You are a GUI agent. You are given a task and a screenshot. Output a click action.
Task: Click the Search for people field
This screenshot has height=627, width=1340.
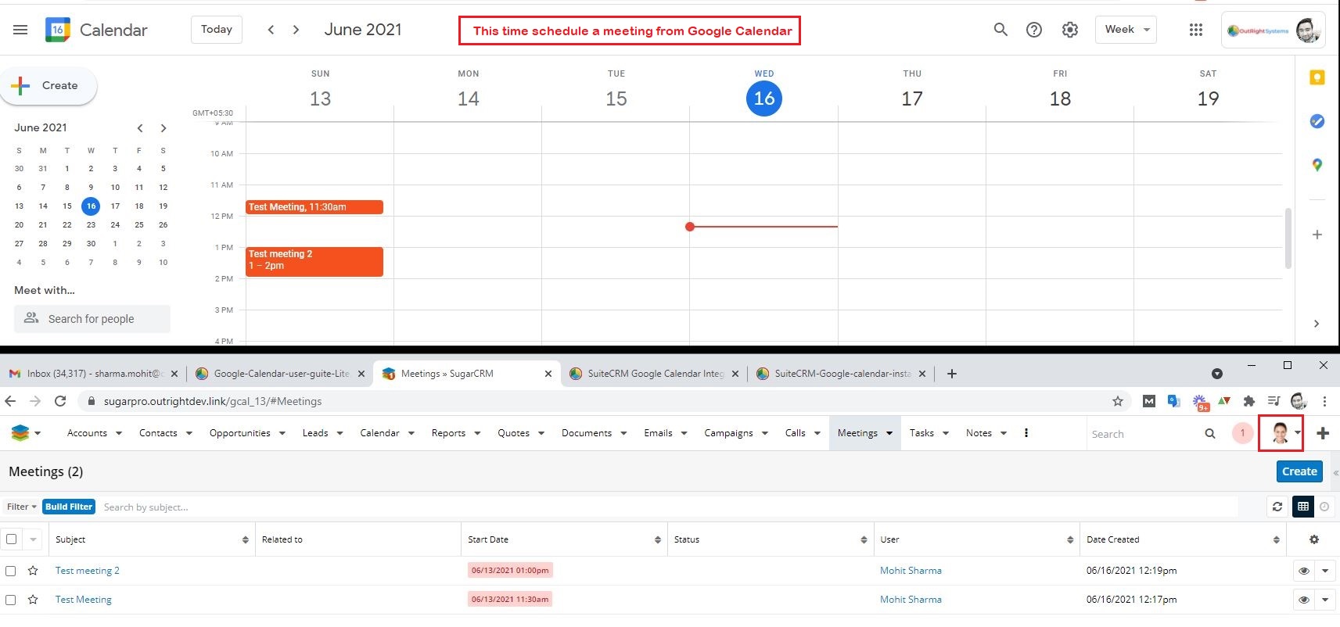(92, 319)
